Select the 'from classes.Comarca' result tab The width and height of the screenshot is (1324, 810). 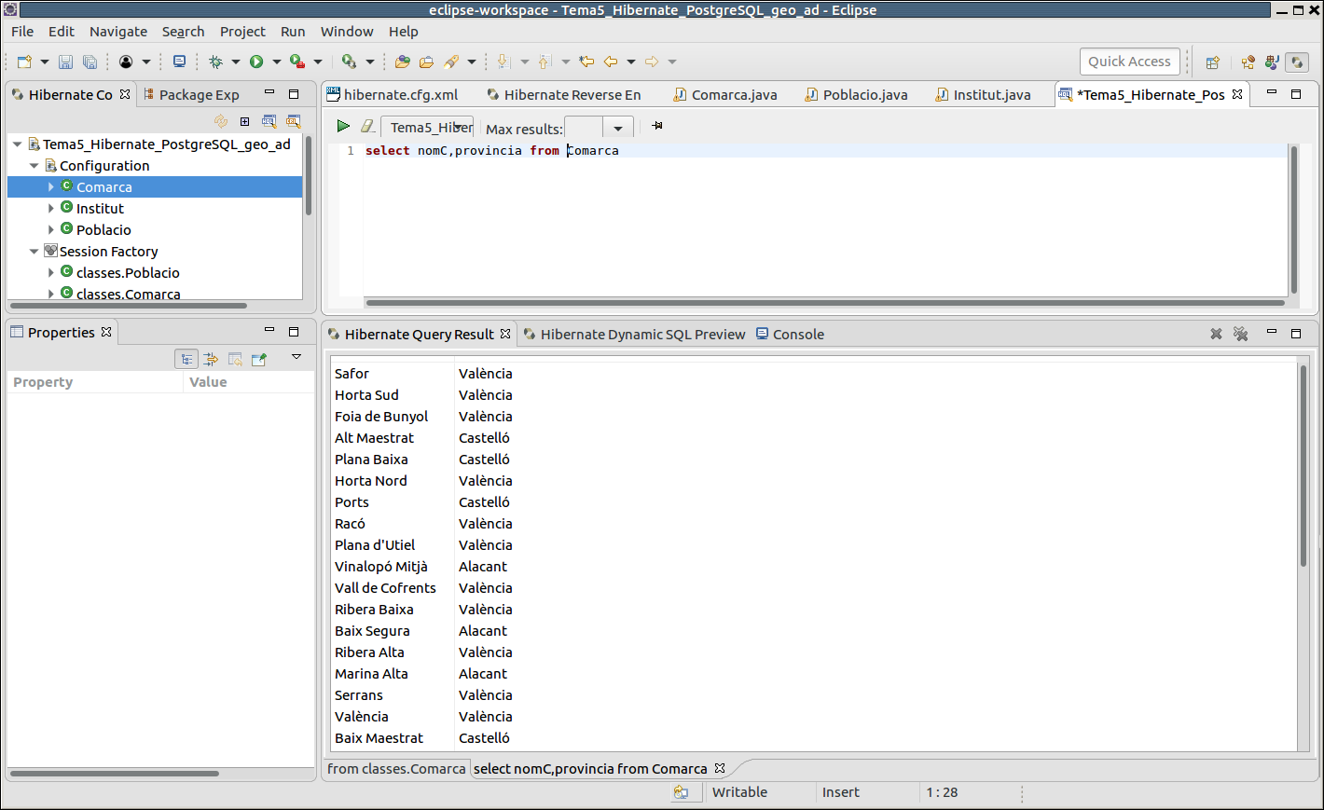(x=396, y=769)
